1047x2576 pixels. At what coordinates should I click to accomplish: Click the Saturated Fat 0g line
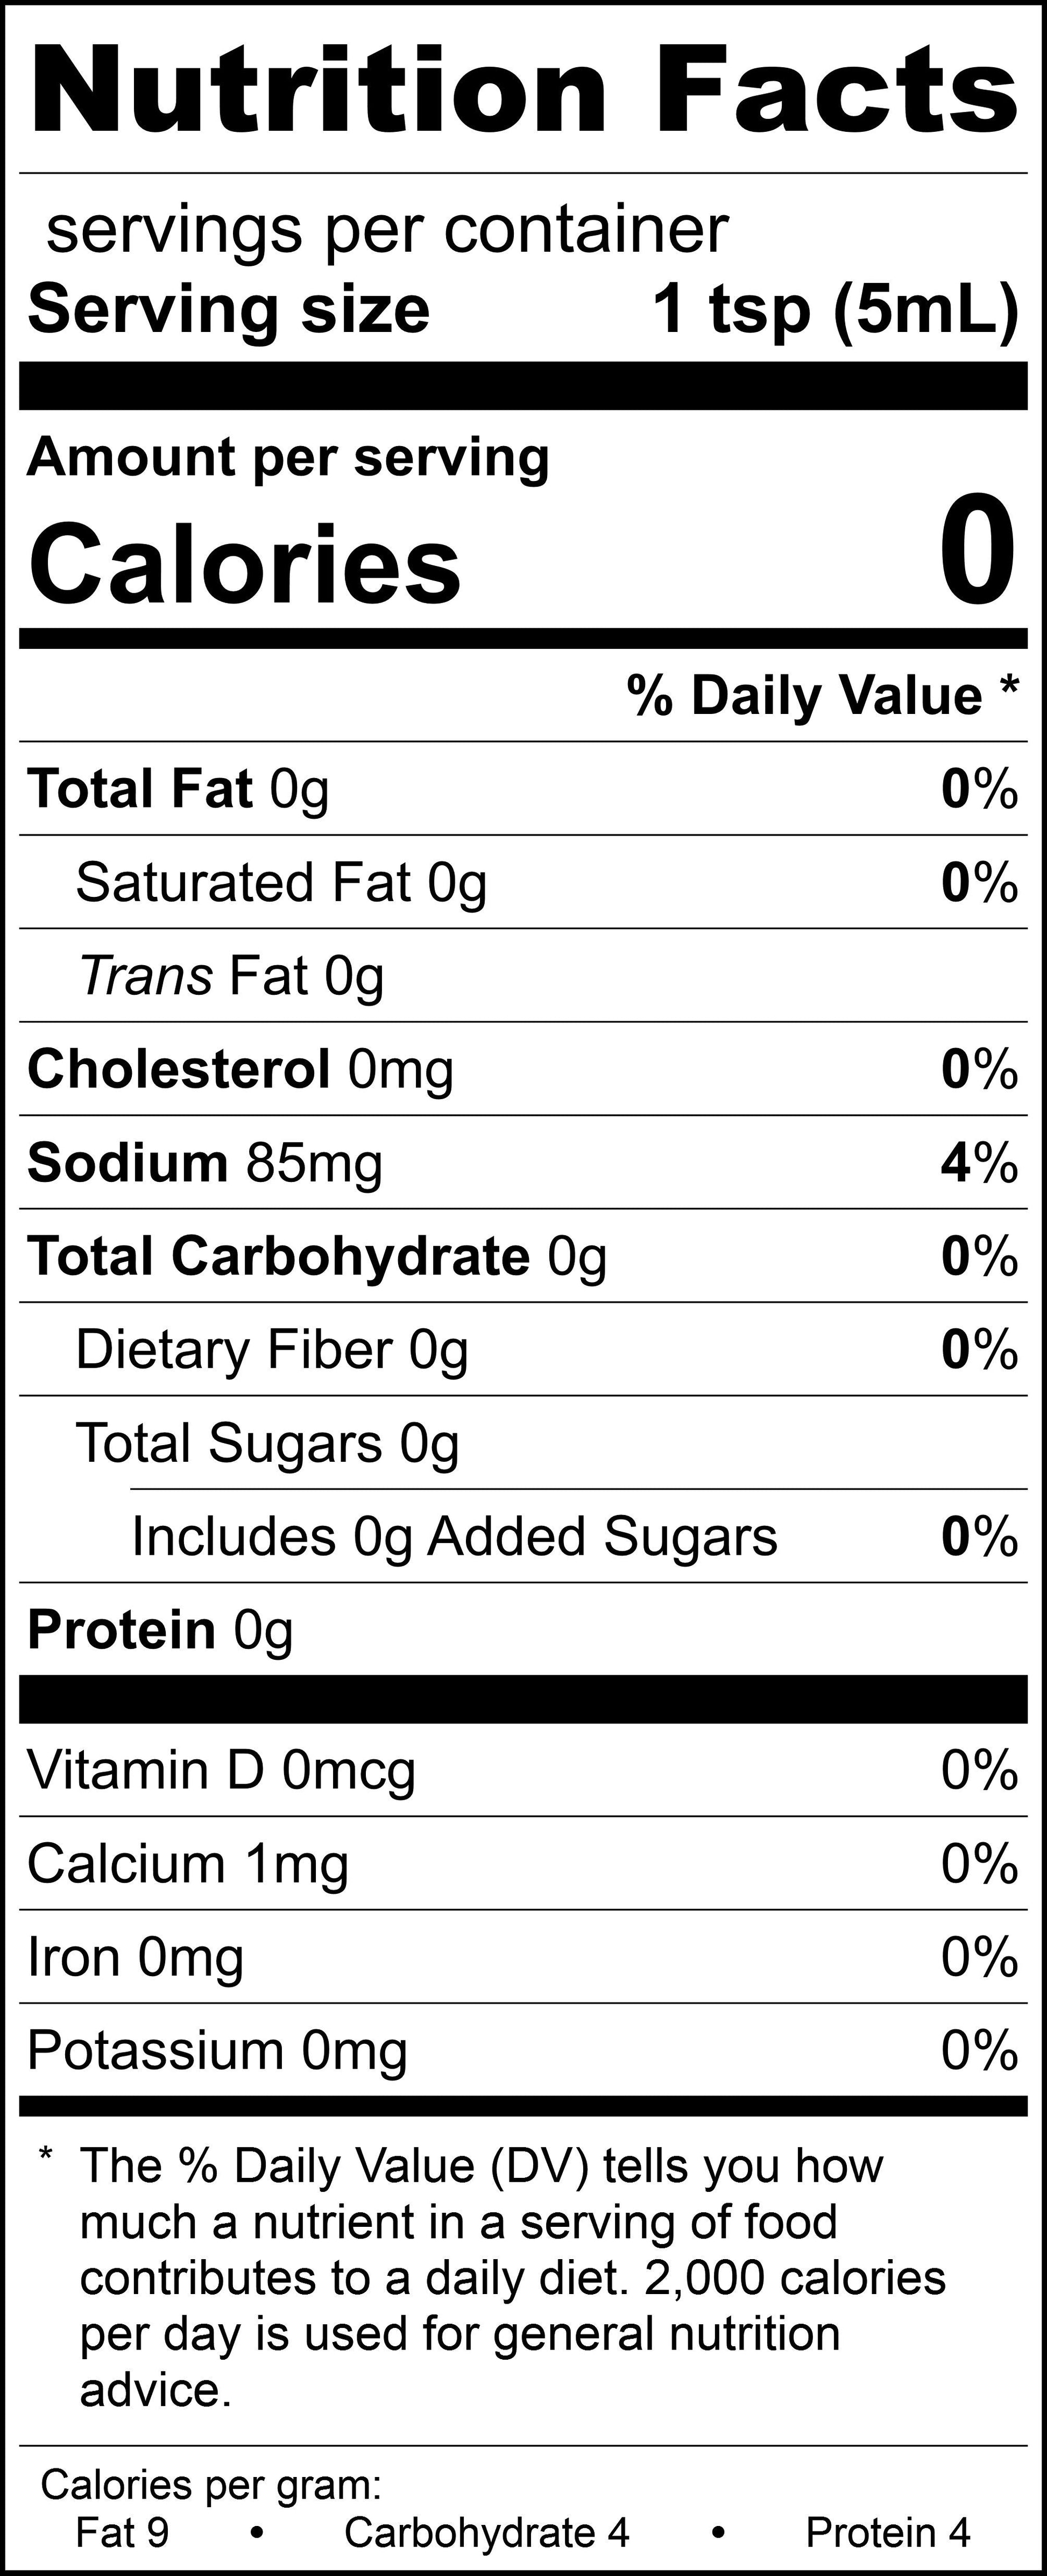click(x=281, y=883)
